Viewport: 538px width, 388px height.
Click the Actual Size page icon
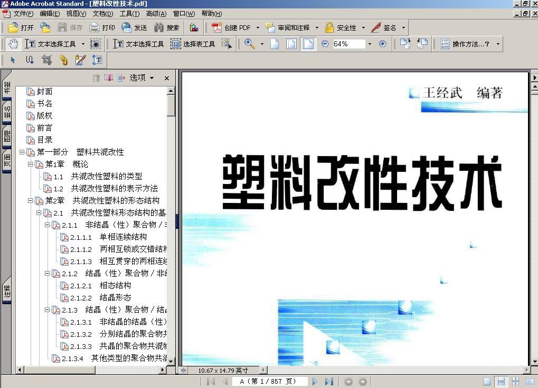275,44
